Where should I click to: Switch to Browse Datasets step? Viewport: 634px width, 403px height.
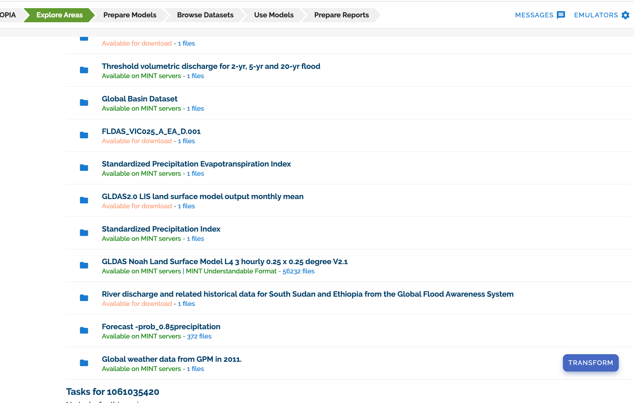(205, 15)
